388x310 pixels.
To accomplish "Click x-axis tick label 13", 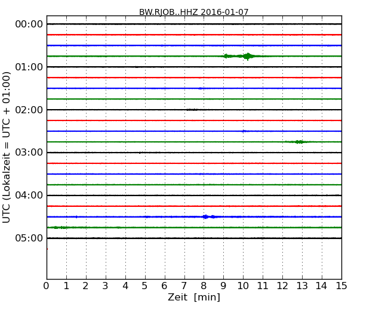I will tap(302, 286).
